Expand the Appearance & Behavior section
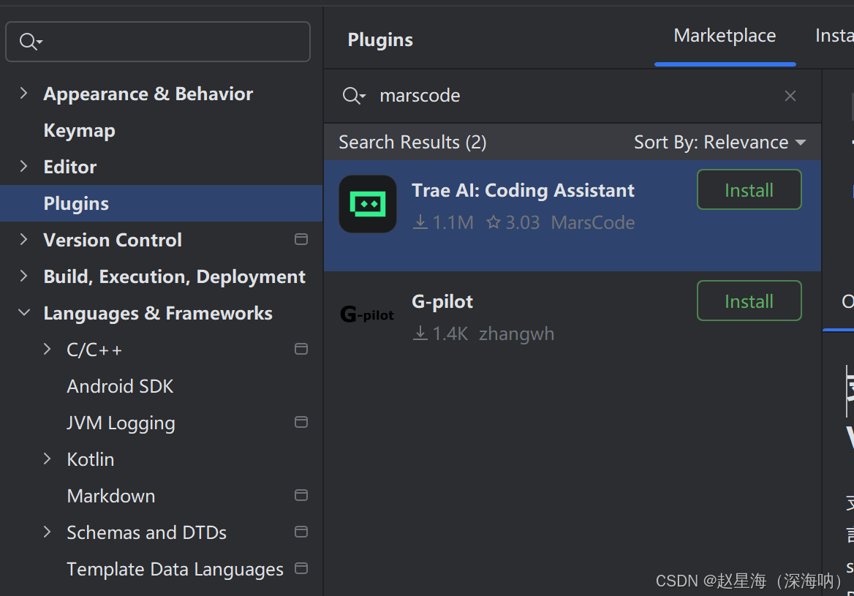Viewport: 854px width, 596px height. (x=23, y=94)
